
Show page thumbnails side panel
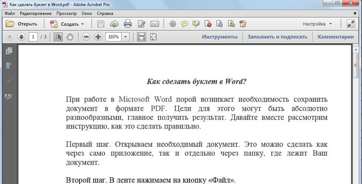coord(9,51)
